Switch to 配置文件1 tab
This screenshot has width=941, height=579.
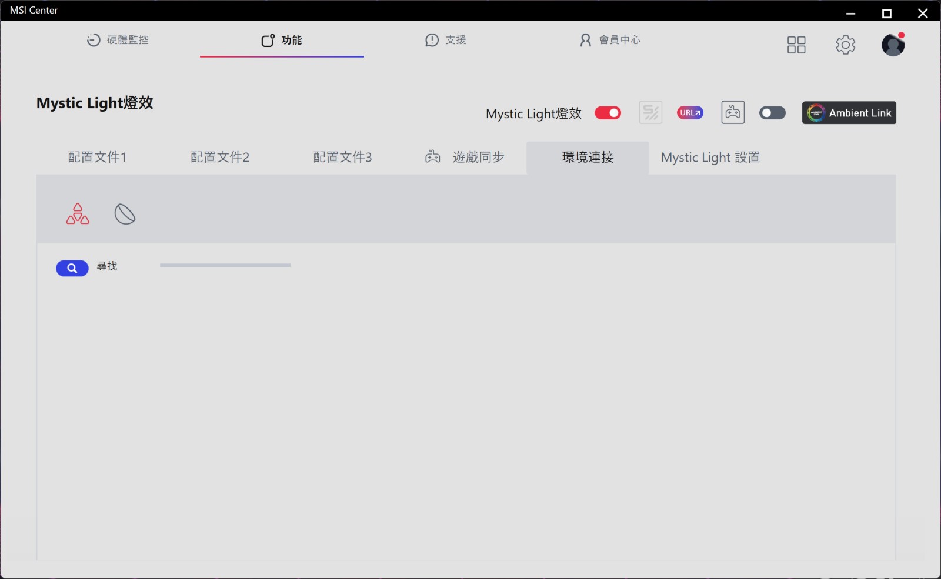tap(97, 158)
